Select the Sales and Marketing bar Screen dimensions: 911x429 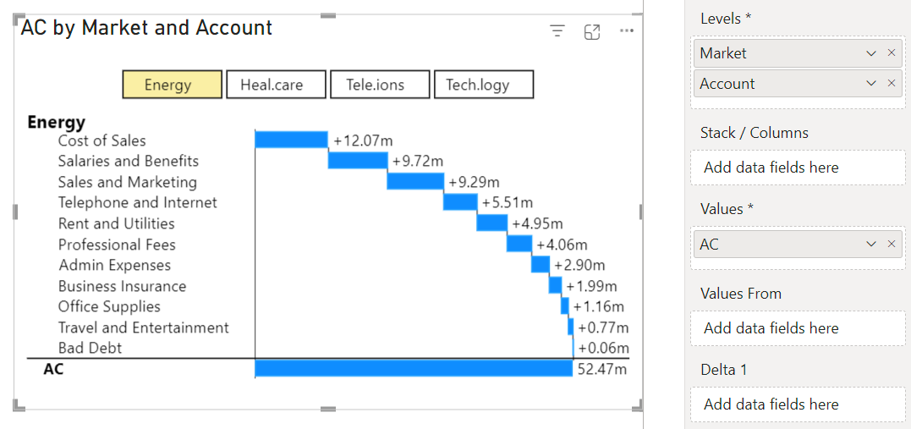[415, 181]
